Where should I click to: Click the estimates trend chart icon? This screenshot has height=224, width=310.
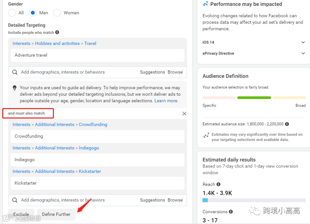(x=206, y=135)
